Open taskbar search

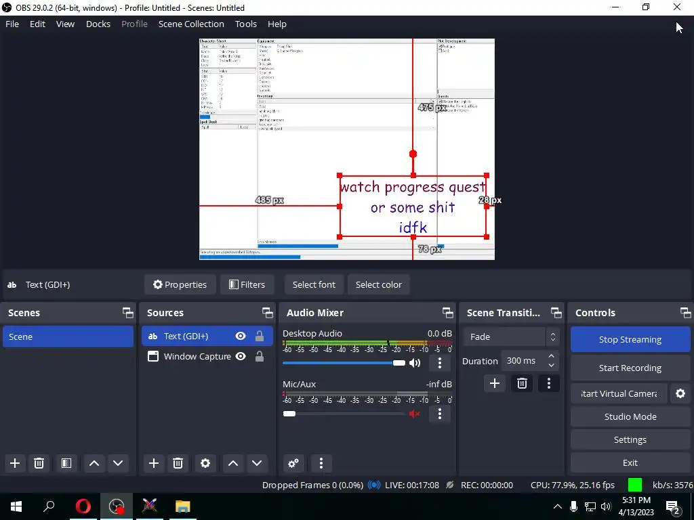49,506
